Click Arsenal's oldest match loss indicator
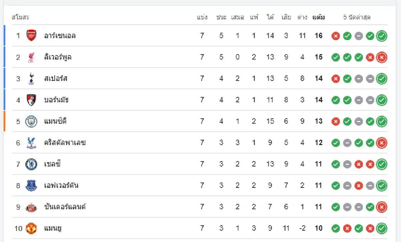 336,36
